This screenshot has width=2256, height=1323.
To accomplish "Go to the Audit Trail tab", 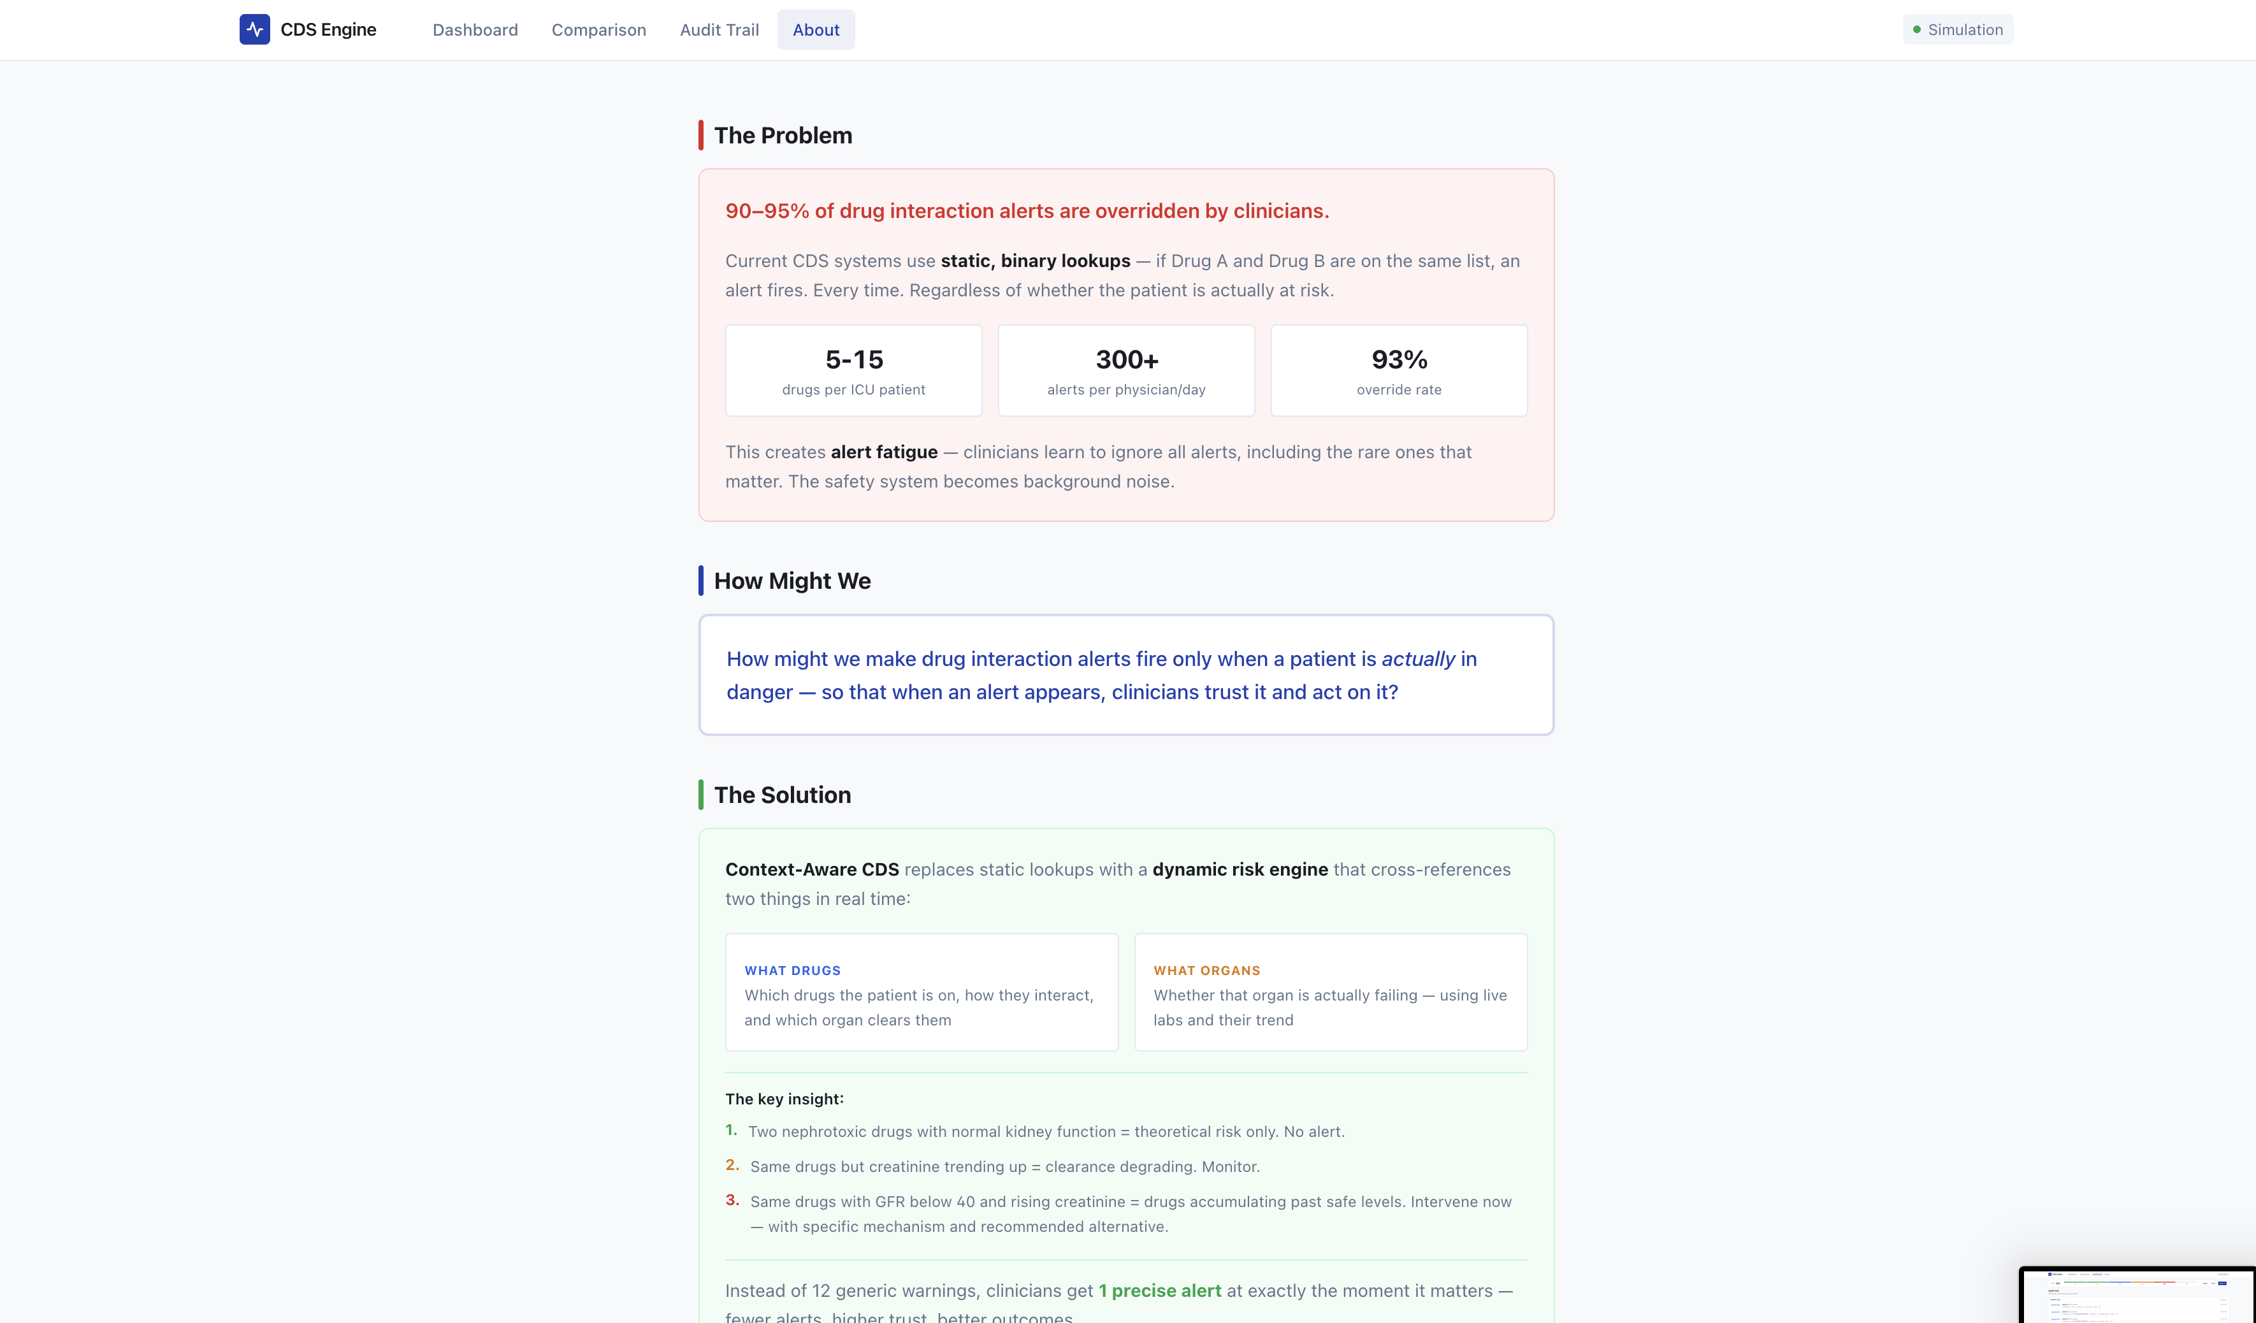I will click(x=719, y=29).
